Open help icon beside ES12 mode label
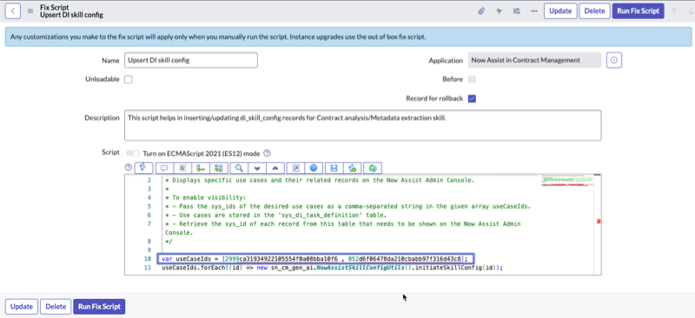 pyautogui.click(x=267, y=153)
